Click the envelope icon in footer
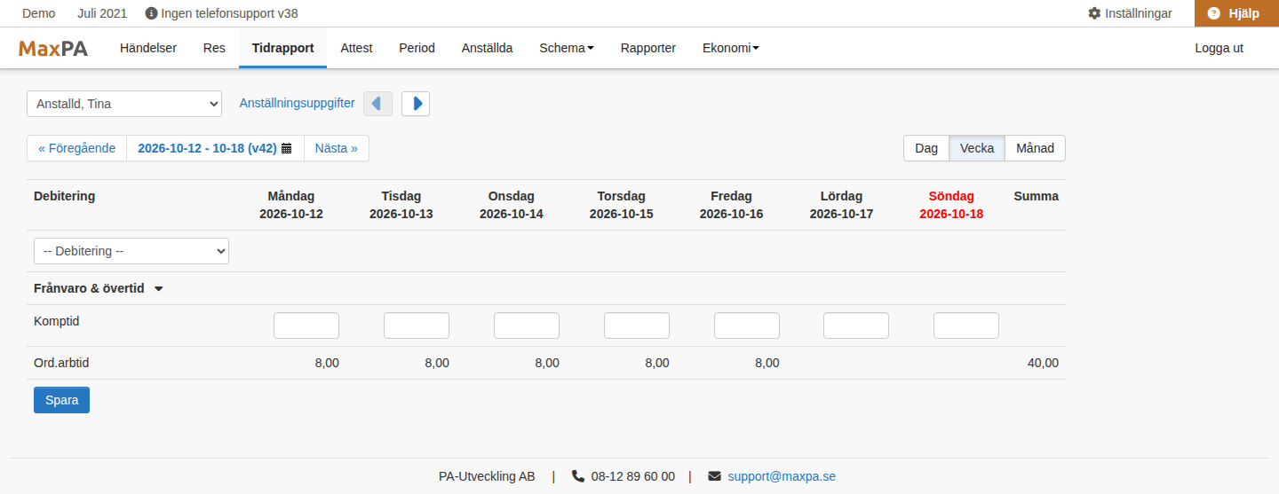The height and width of the screenshot is (494, 1279). click(x=715, y=476)
